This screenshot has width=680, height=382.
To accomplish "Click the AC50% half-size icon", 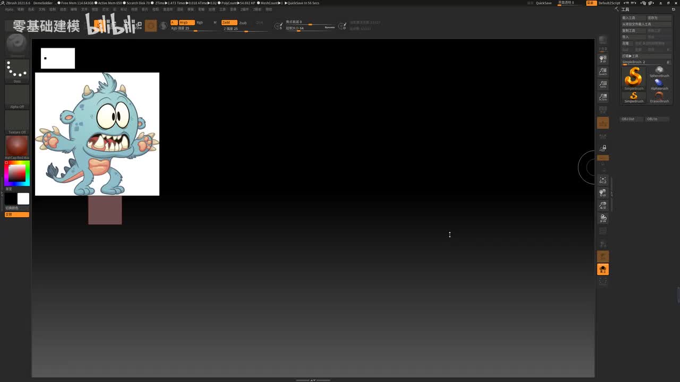I will click(603, 98).
